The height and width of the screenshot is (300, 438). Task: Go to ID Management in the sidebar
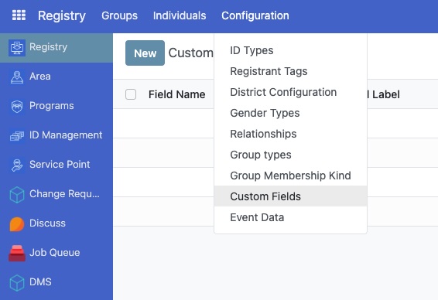coord(66,135)
